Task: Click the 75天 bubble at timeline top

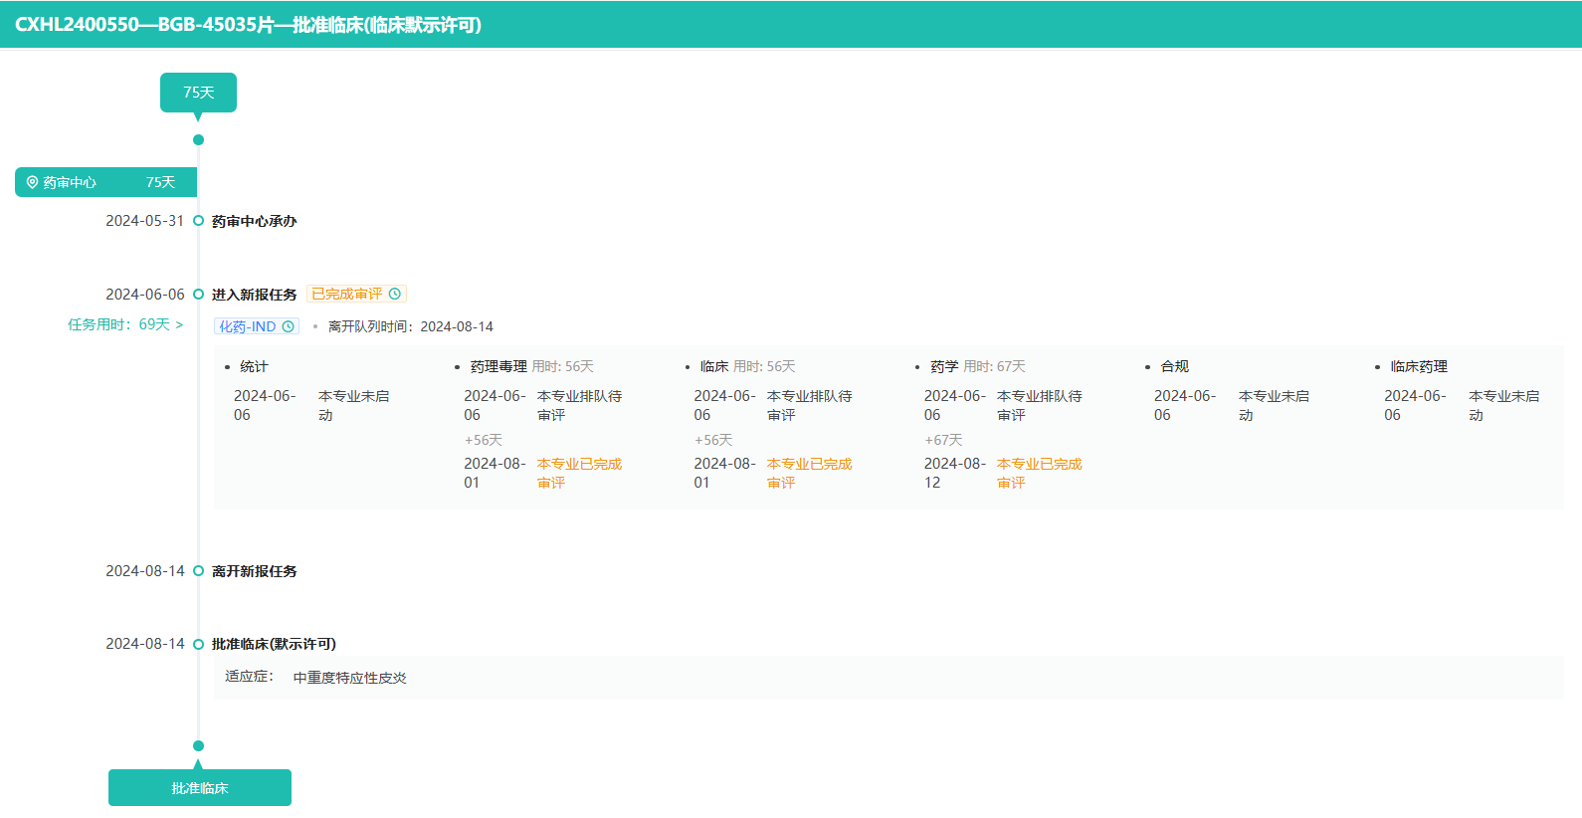Action: (x=198, y=93)
